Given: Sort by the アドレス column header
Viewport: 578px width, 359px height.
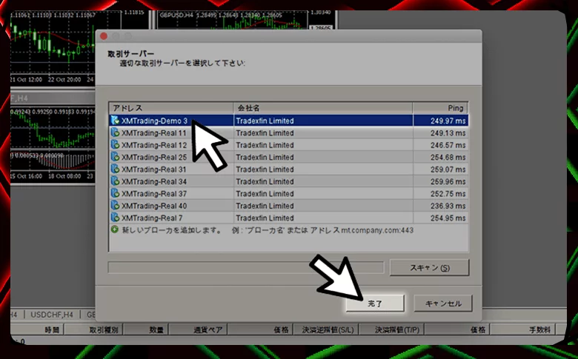Looking at the screenshot, I should 171,108.
